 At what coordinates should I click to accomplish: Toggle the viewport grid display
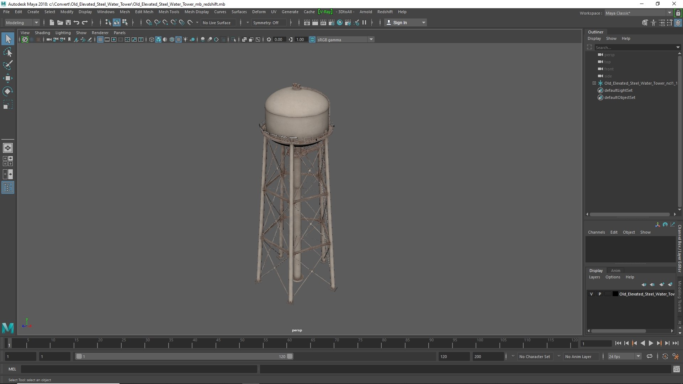(x=100, y=39)
